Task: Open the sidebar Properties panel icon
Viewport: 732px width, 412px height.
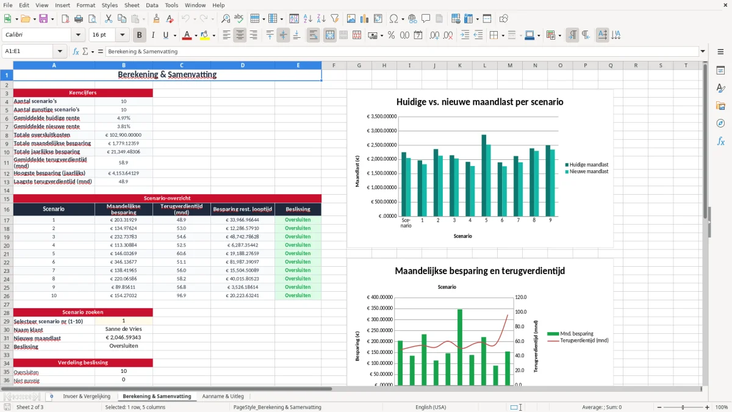Action: (x=720, y=71)
